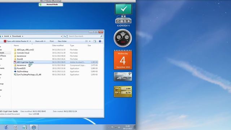231x130 pixels.
Task: Open the third taskbar icon
Action: point(25,127)
